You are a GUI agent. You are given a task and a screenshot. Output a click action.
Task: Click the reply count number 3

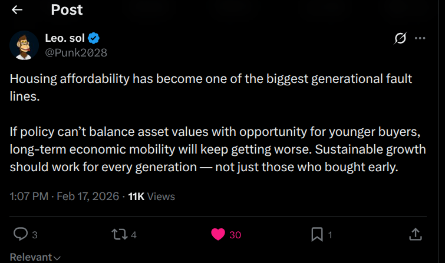tap(35, 235)
